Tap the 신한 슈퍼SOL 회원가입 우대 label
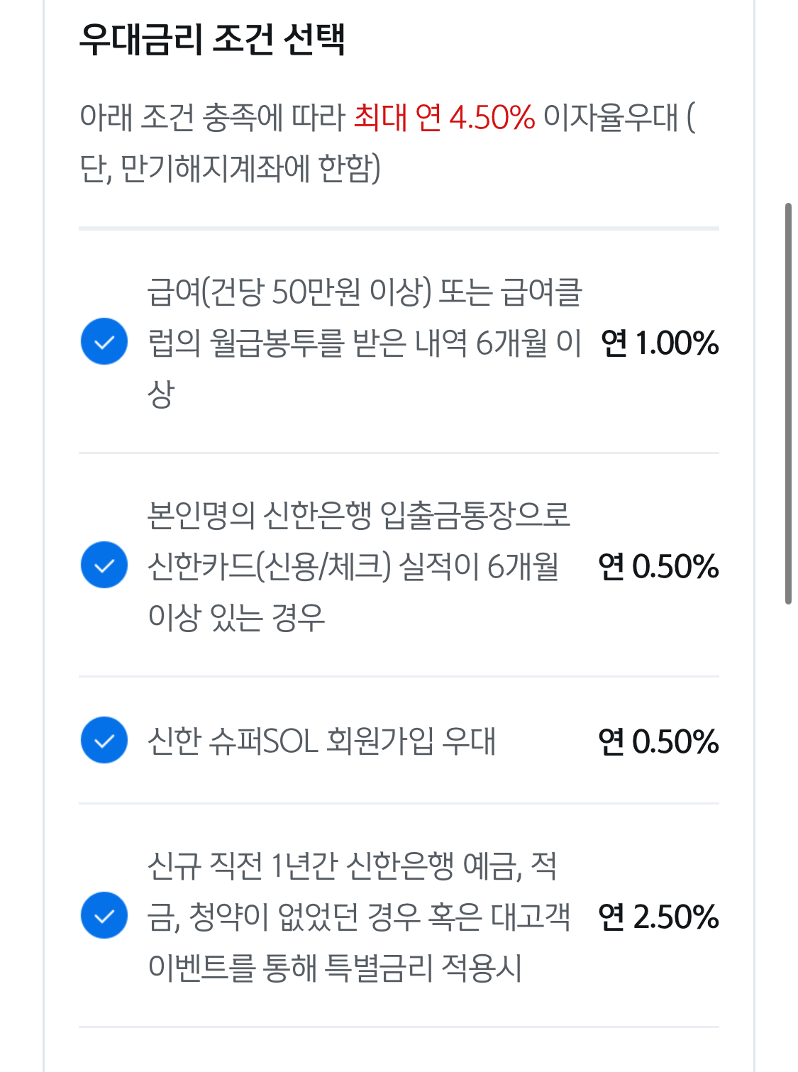 coord(321,741)
